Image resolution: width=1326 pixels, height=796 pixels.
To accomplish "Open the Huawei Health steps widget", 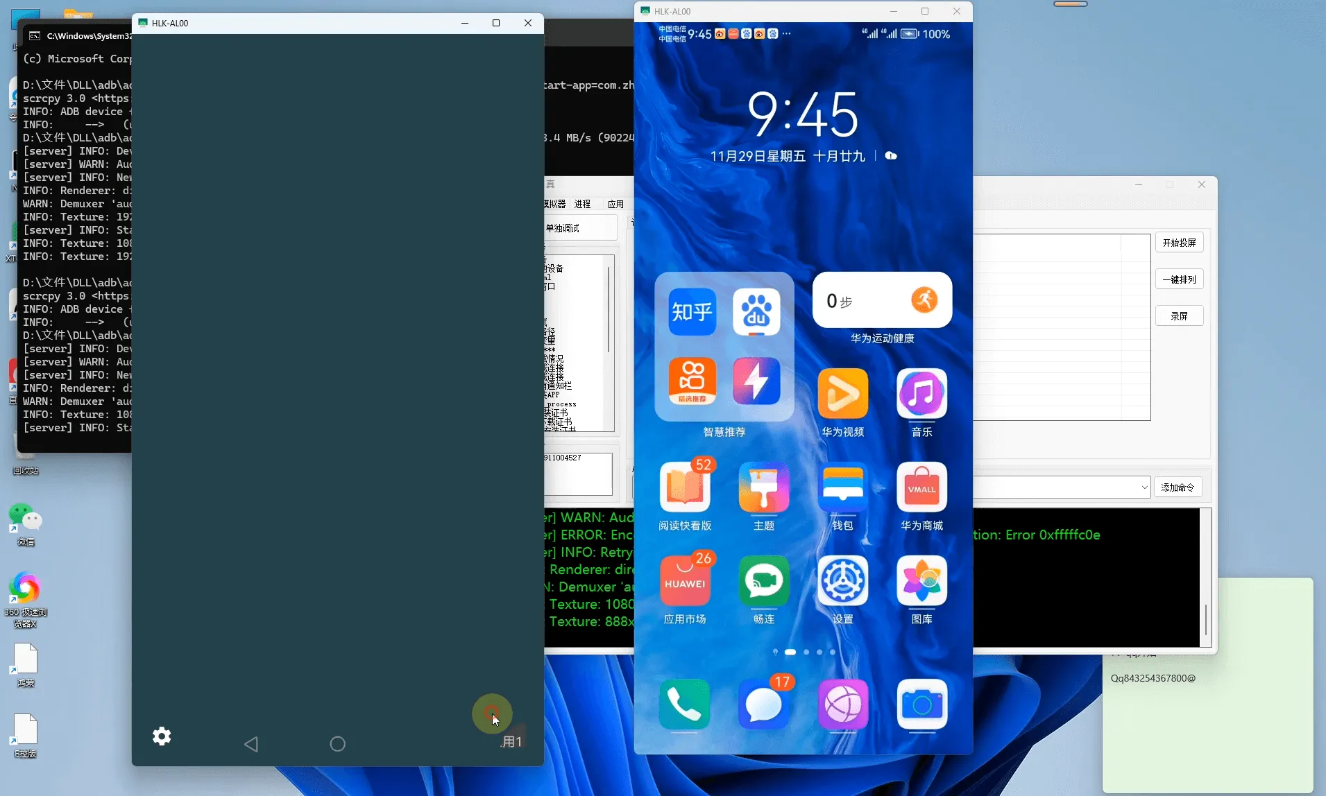I will click(882, 300).
